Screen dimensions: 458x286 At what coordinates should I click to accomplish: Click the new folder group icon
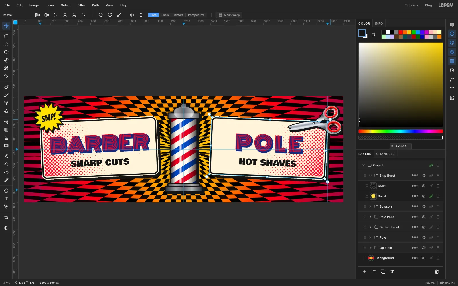(374, 272)
